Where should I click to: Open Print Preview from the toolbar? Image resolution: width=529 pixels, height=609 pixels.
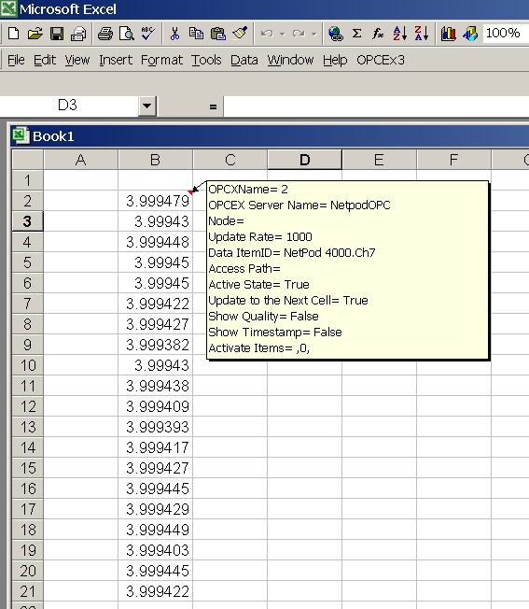[x=127, y=34]
